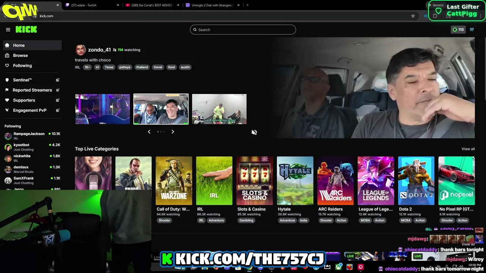Image resolution: width=486 pixels, height=273 pixels.
Task: Open the Hytale category card
Action: 295,180
